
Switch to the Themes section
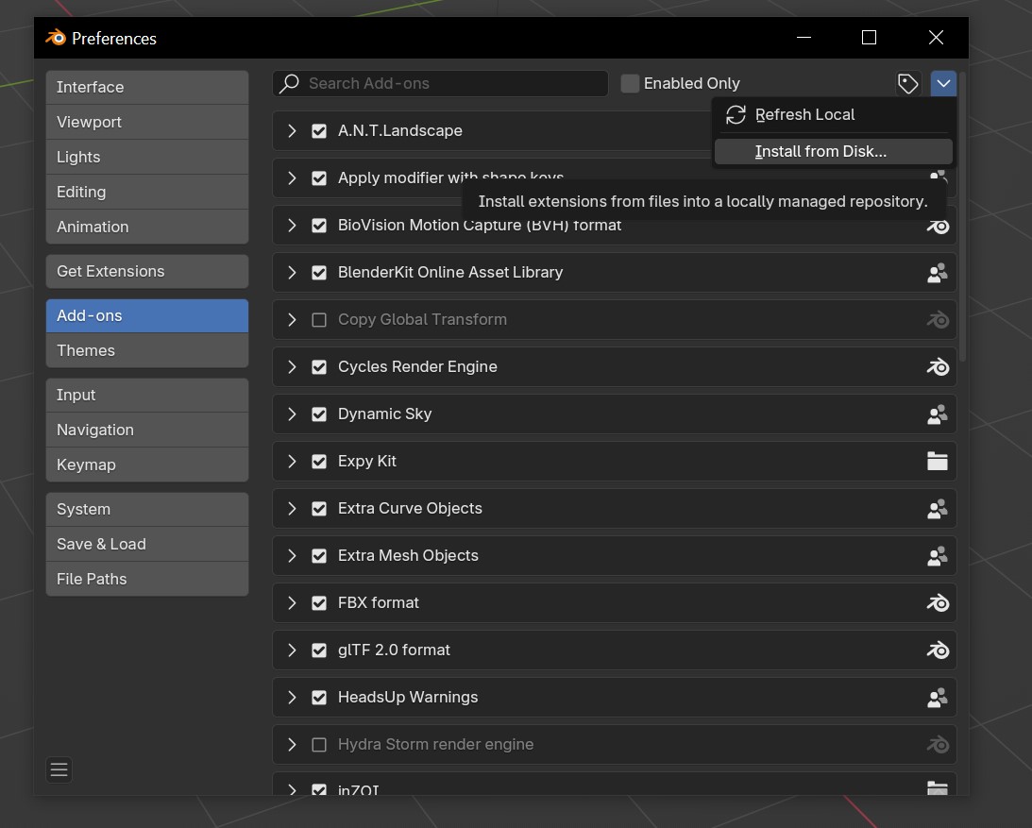(147, 351)
